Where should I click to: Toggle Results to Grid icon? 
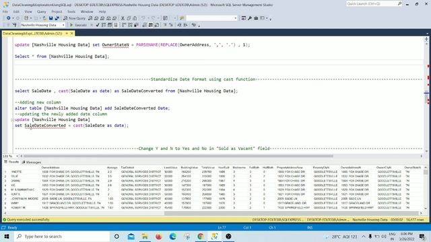pyautogui.click(x=151, y=25)
